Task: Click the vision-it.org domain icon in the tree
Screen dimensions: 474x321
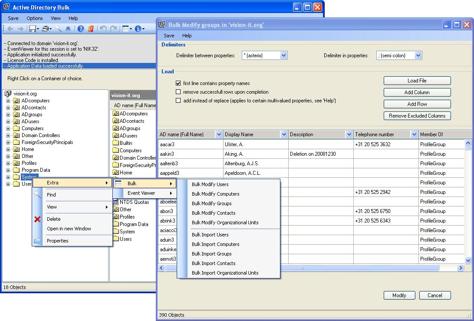Action: pyautogui.click(x=8, y=94)
